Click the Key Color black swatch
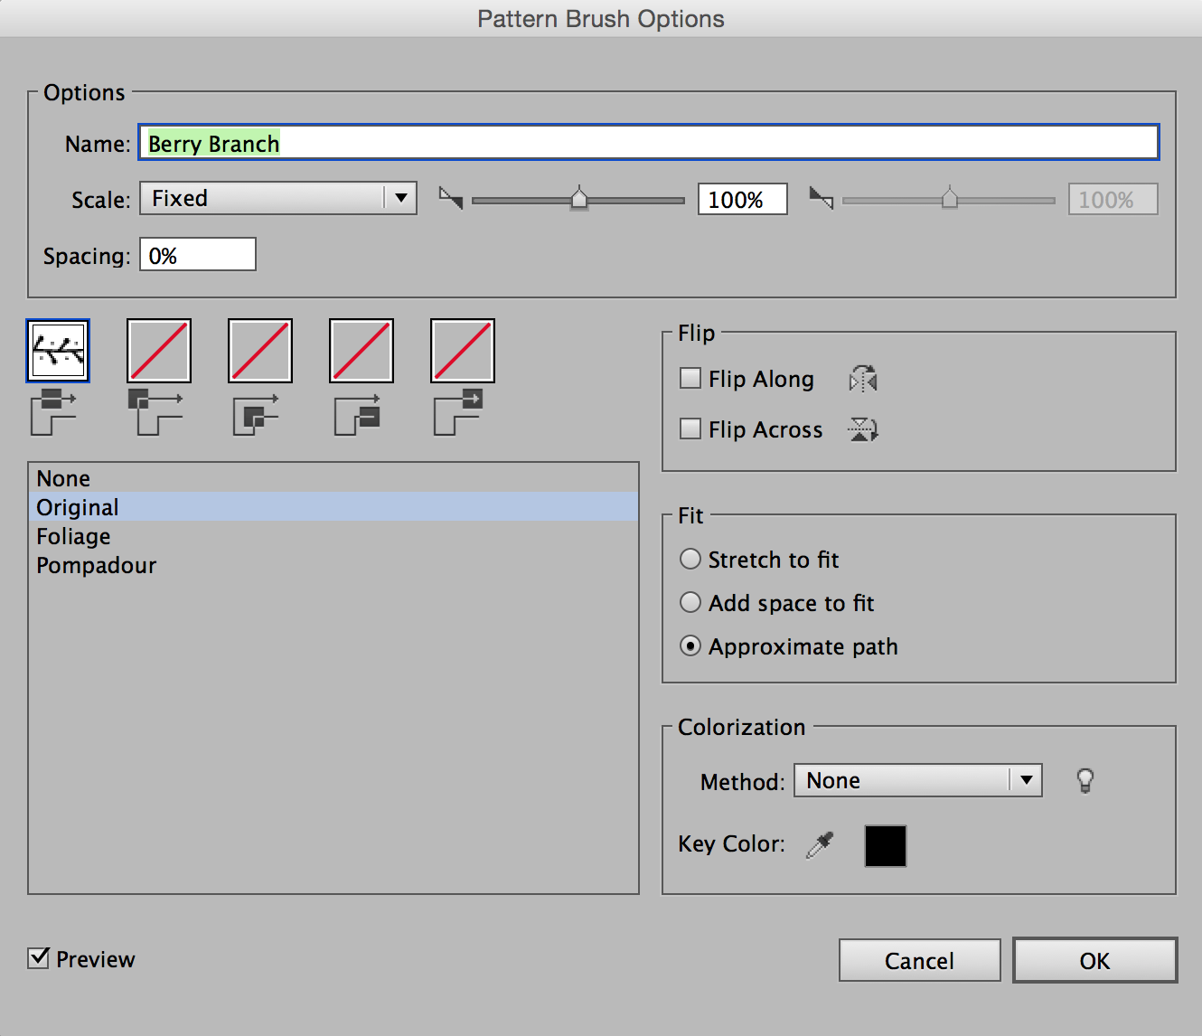Viewport: 1202px width, 1036px height. coord(885,846)
